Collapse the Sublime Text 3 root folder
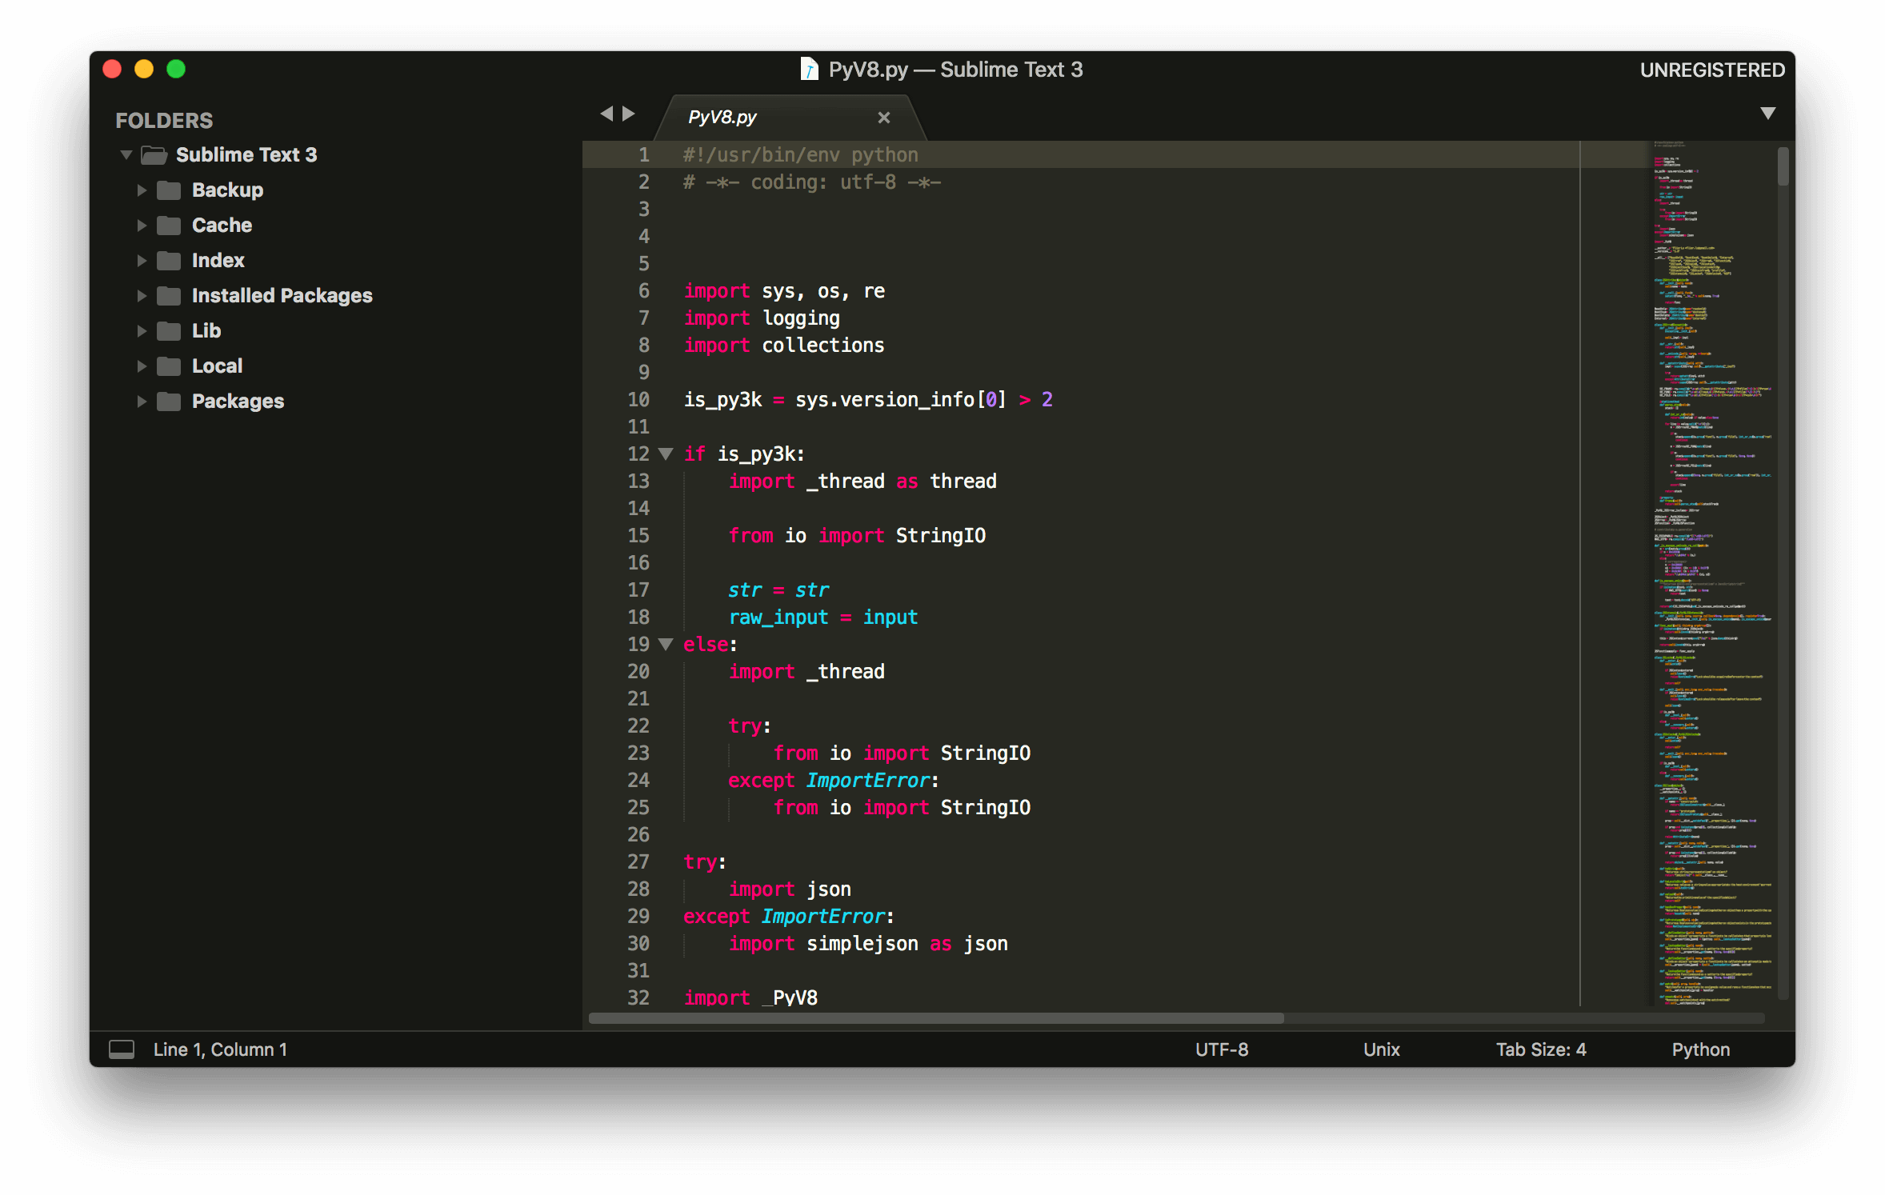 coord(126,154)
